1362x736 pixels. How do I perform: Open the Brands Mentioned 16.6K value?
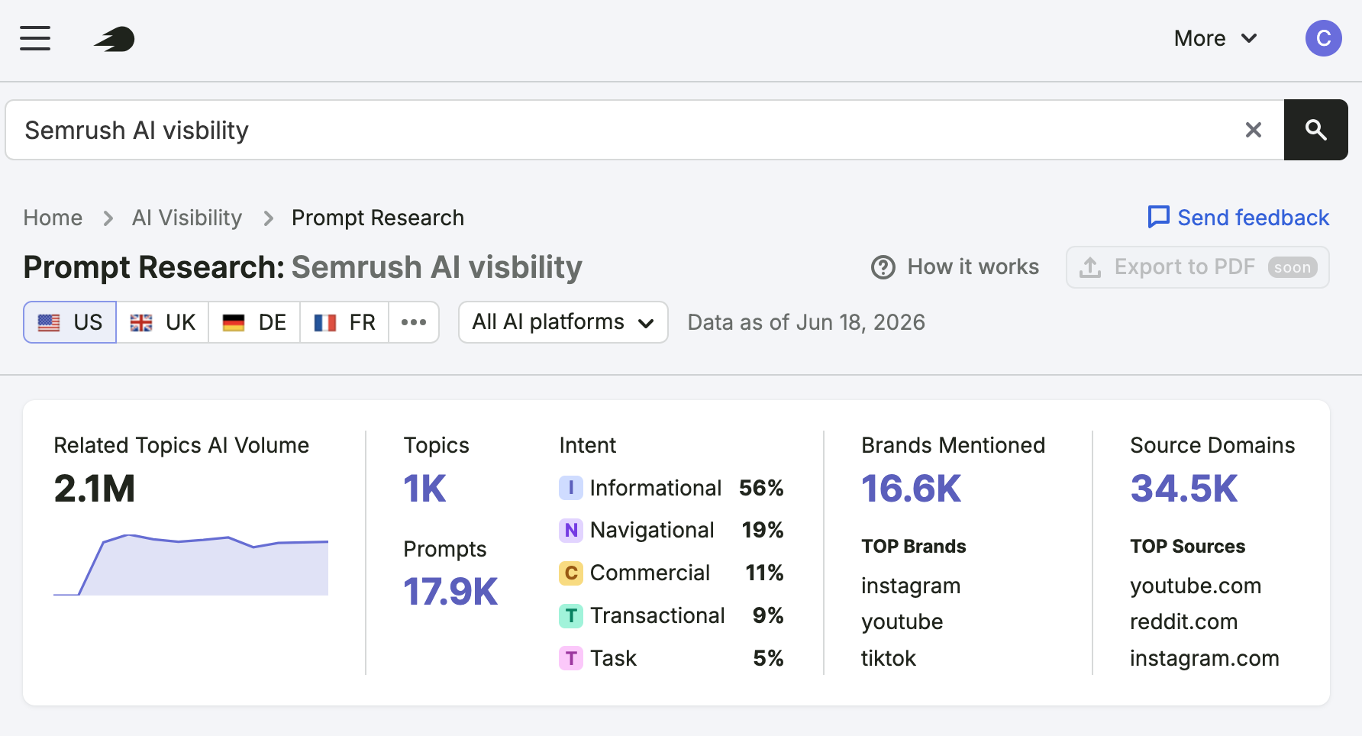[911, 489]
